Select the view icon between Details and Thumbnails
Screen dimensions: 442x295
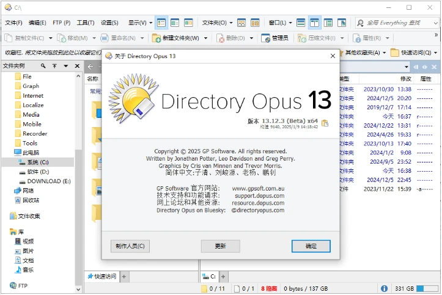[x=175, y=23]
